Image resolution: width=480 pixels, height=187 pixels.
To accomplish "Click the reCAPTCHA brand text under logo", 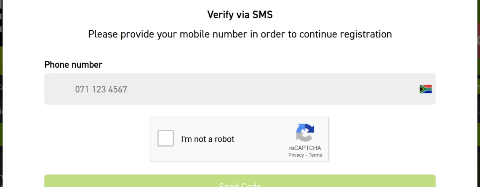I will click(305, 148).
